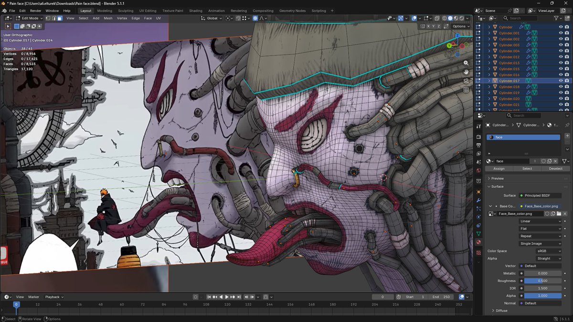The height and width of the screenshot is (322, 573).
Task: Activate face select mode
Action: [x=60, y=18]
